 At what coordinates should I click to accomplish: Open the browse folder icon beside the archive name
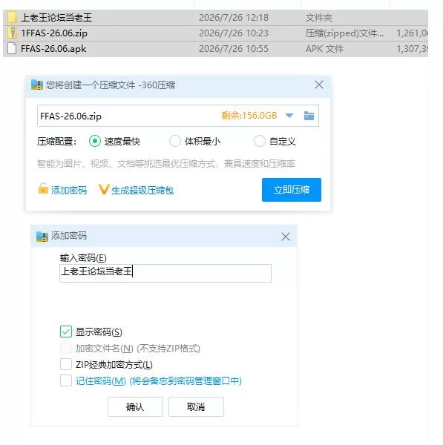point(309,116)
